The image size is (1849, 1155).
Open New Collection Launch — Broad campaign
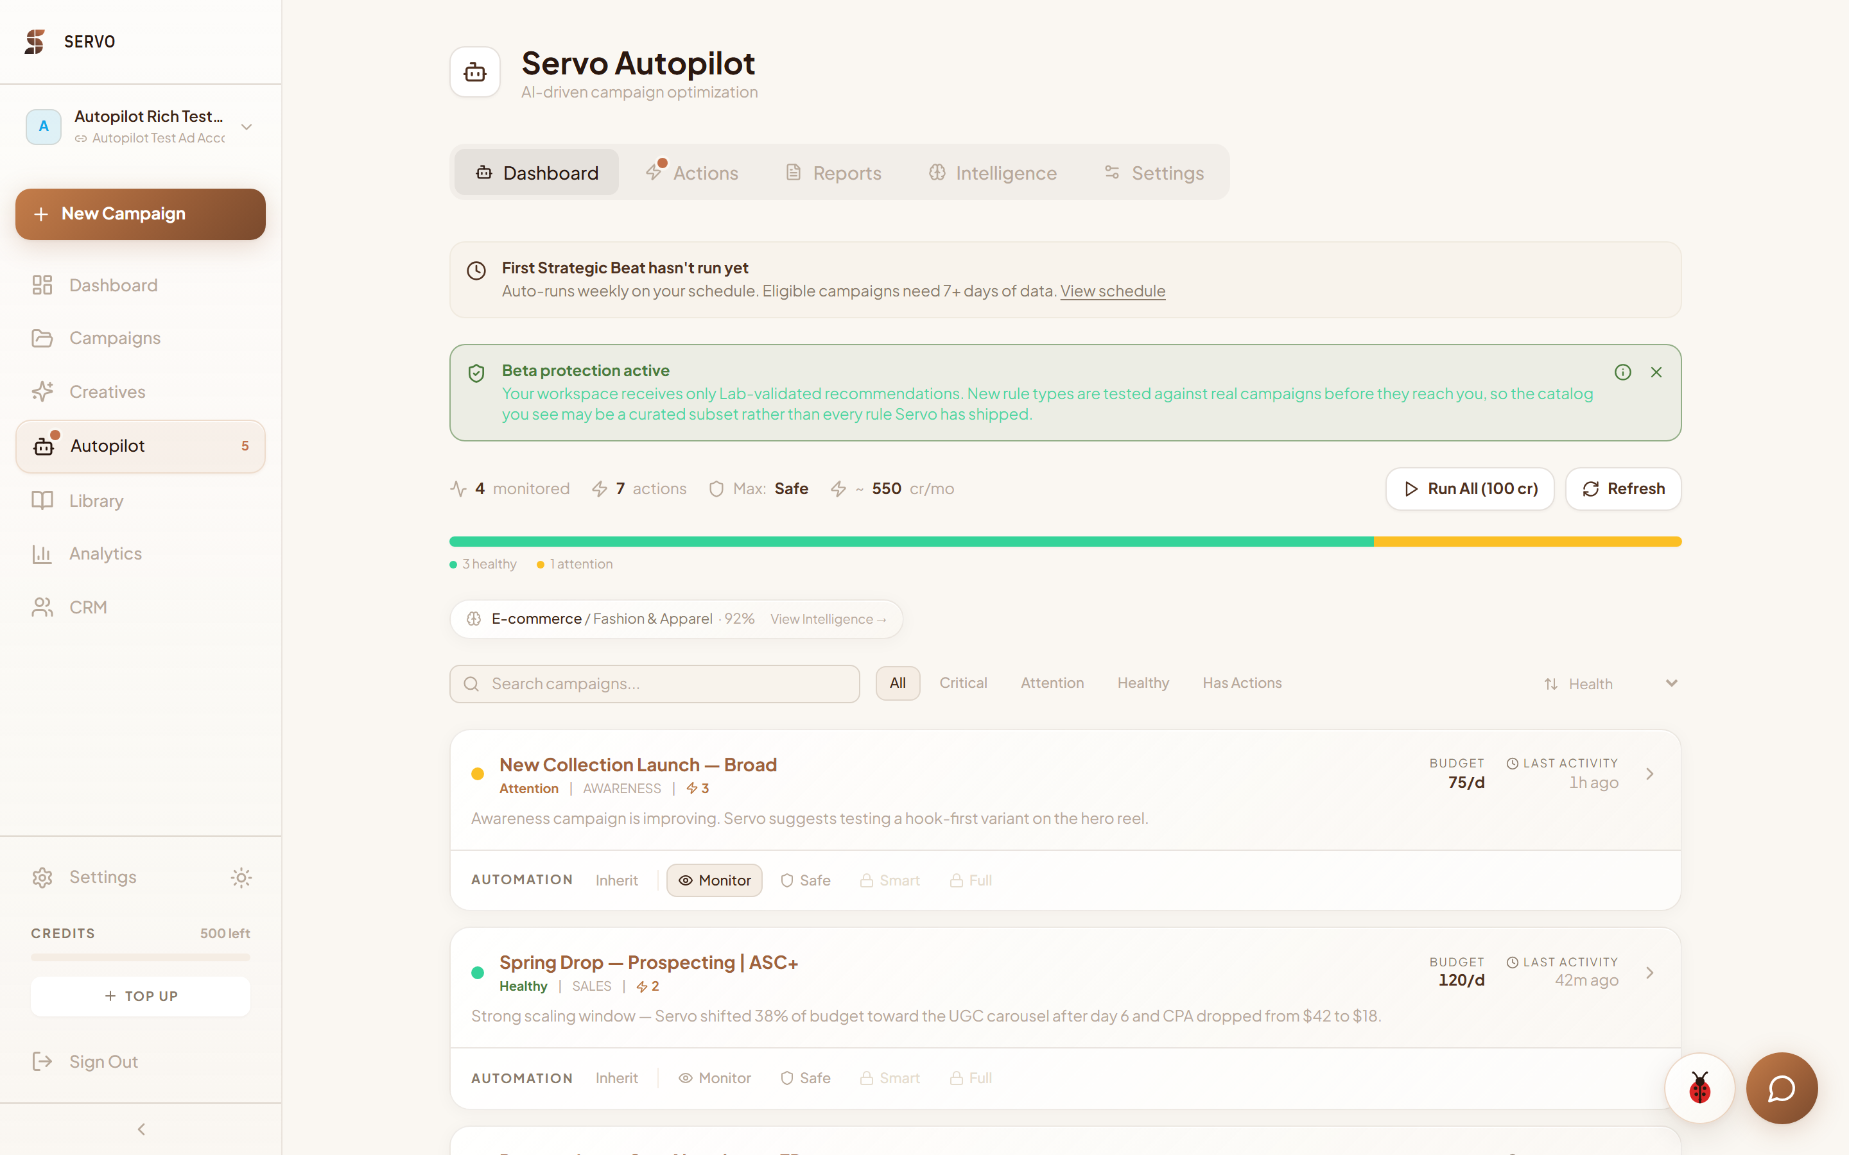(638, 765)
